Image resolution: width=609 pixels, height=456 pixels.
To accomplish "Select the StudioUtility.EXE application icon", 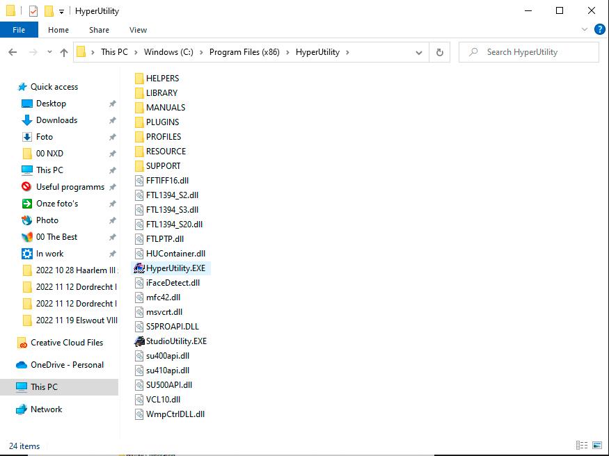I will 139,341.
